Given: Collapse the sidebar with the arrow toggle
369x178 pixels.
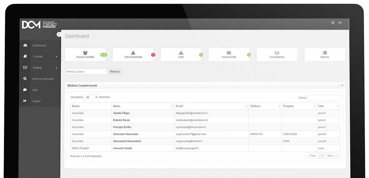Looking at the screenshot, I should 59,34.
